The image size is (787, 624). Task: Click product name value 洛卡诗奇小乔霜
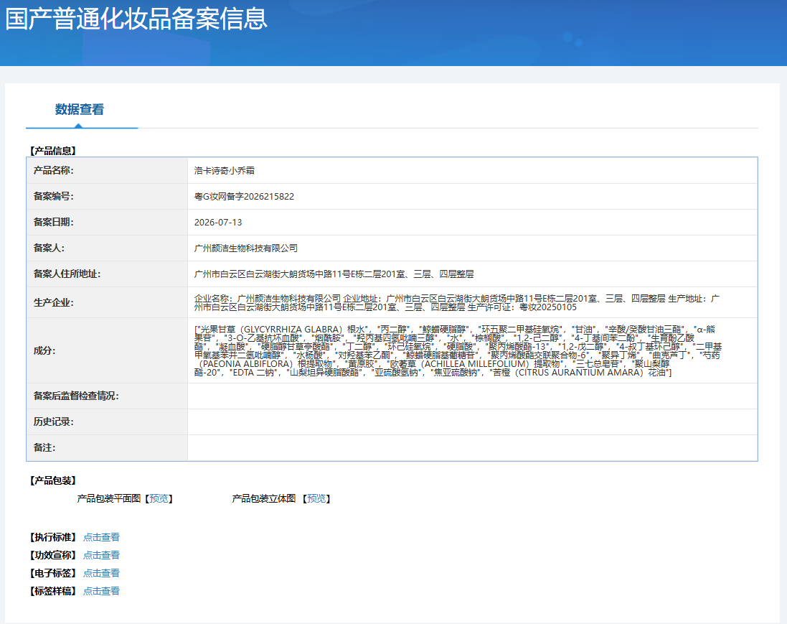pos(225,171)
